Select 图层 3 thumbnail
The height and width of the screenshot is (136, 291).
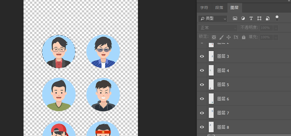click(211, 56)
